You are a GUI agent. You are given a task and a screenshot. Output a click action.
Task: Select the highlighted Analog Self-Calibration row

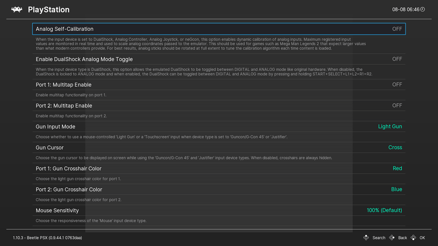pos(219,29)
